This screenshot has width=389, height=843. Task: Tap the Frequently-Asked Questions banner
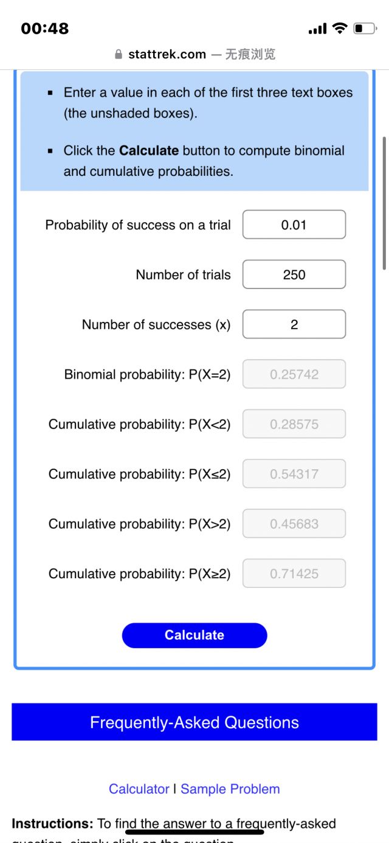tap(194, 722)
